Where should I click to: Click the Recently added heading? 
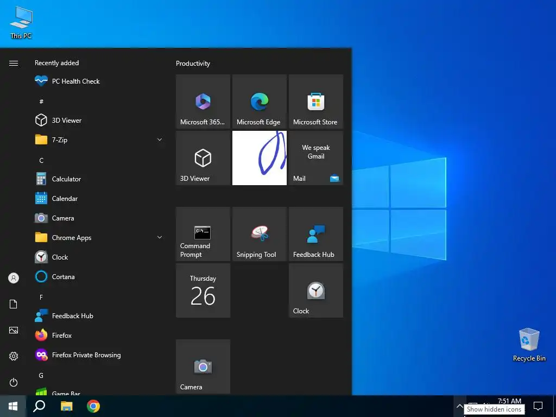(56, 63)
